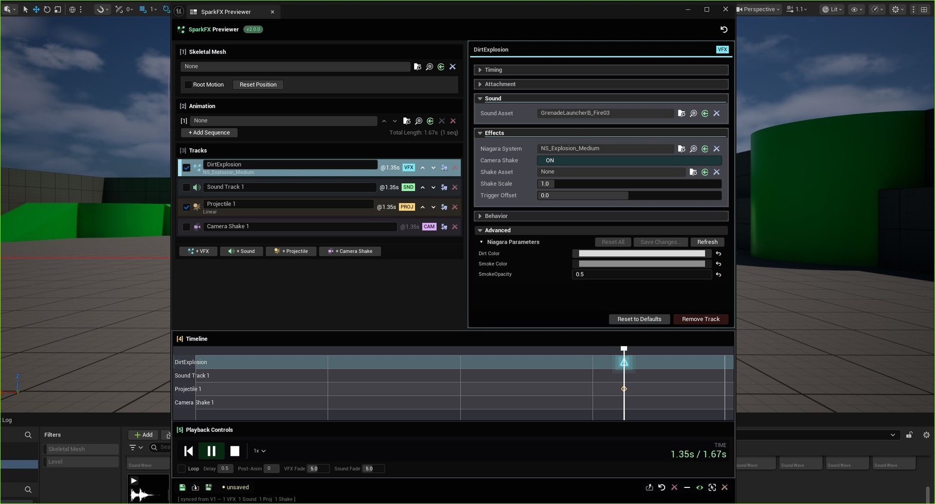
Task: Click the focus frame icon in bottom bar
Action: click(712, 487)
